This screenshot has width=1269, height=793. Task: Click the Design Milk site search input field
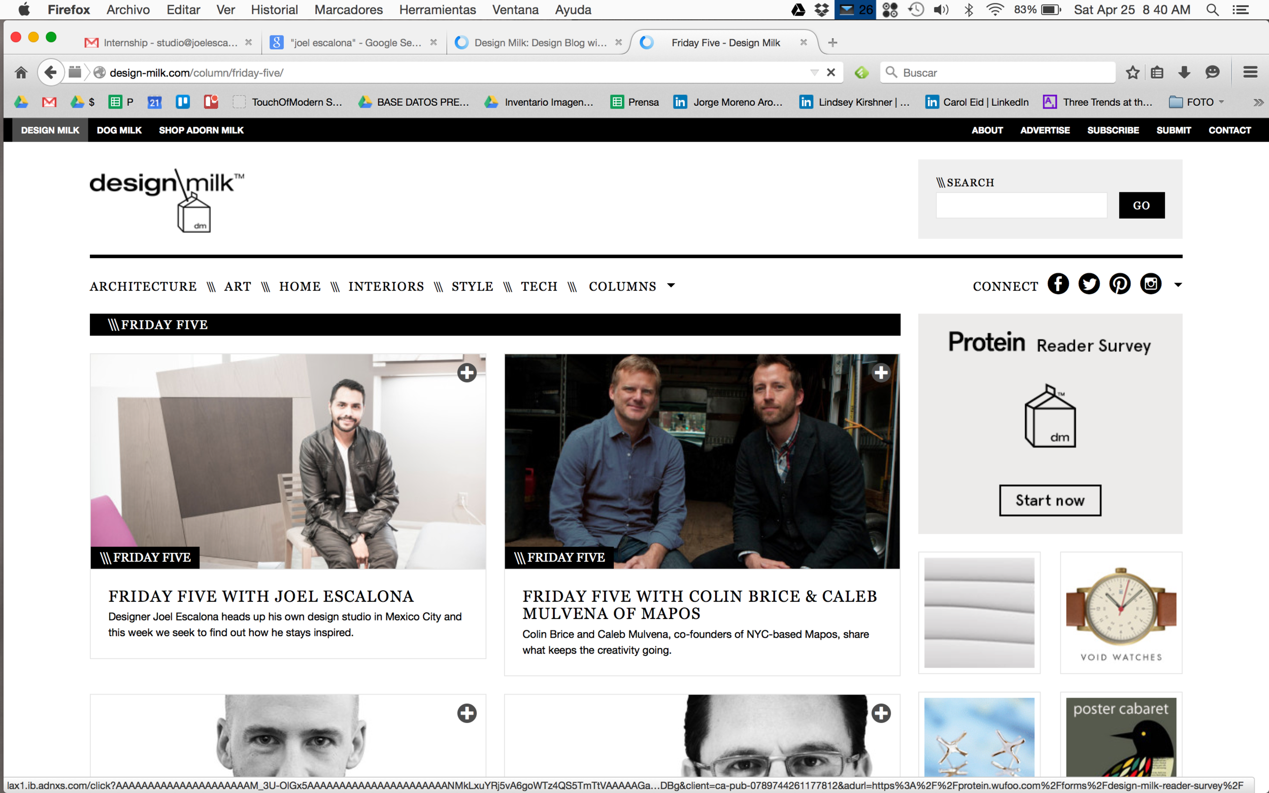1021,205
